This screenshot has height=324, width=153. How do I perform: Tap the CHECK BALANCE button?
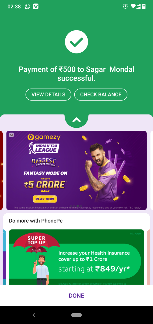tap(101, 94)
